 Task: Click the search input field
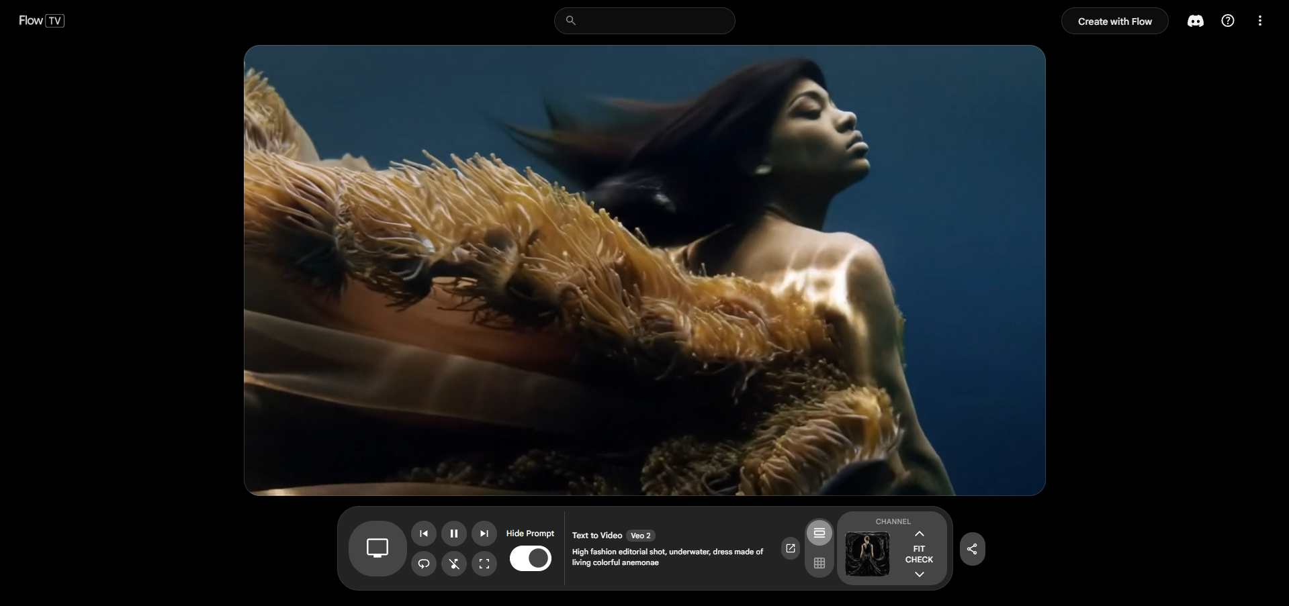pos(652,21)
